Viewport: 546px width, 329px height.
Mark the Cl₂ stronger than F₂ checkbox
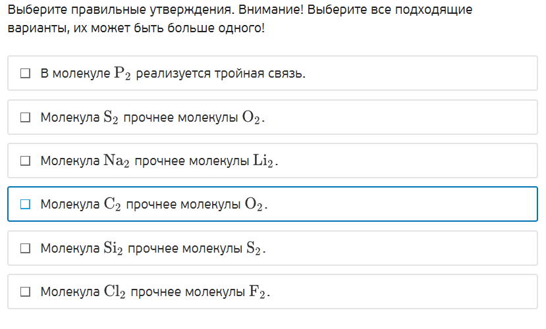coord(26,292)
